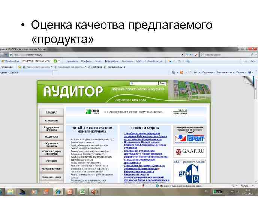This screenshot has height=202, width=270.
Task: Open the ПОДПИСКА menu item
Action: point(51,137)
